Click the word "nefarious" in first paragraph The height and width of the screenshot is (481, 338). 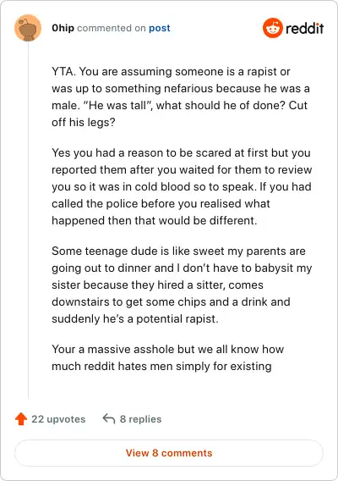pos(188,89)
